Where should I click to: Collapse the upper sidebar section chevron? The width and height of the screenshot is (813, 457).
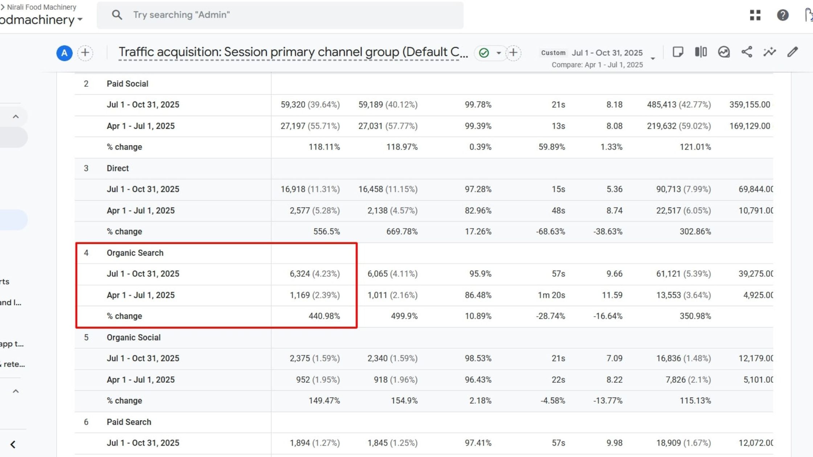pyautogui.click(x=16, y=117)
